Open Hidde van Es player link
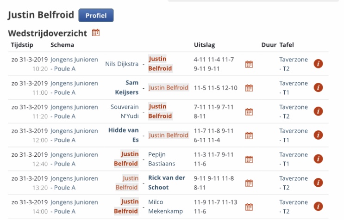 124,135
